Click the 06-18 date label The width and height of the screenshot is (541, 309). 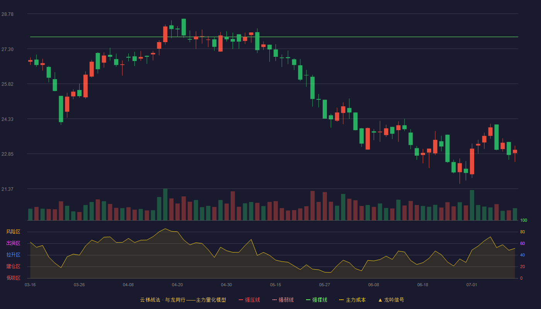pos(423,285)
